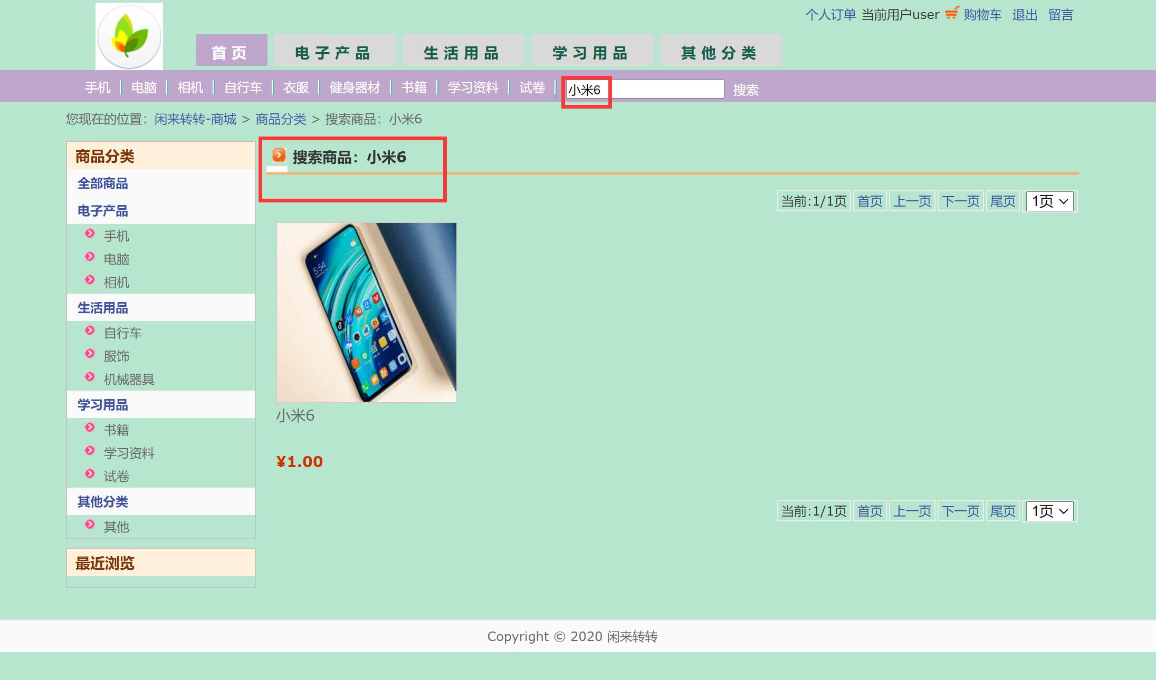Viewport: 1156px width, 680px height.
Task: Click the pink bullet icon next to 其他
Action: (x=90, y=524)
